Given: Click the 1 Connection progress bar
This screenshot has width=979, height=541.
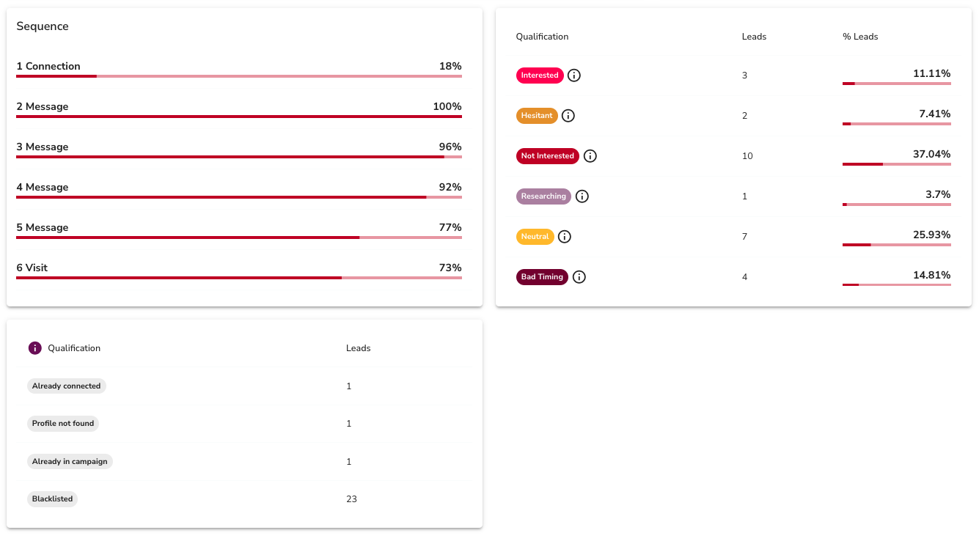Looking at the screenshot, I should (x=239, y=76).
